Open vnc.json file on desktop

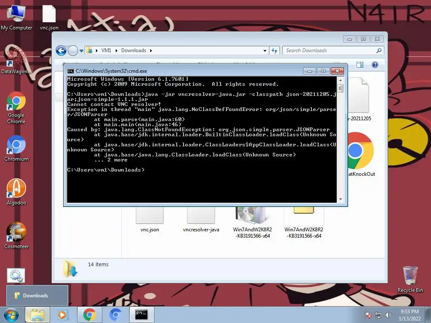[49, 17]
